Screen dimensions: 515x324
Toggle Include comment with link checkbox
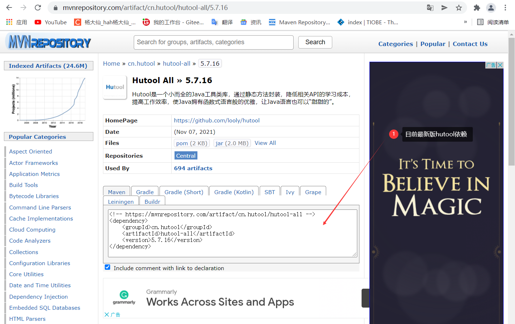(x=107, y=267)
